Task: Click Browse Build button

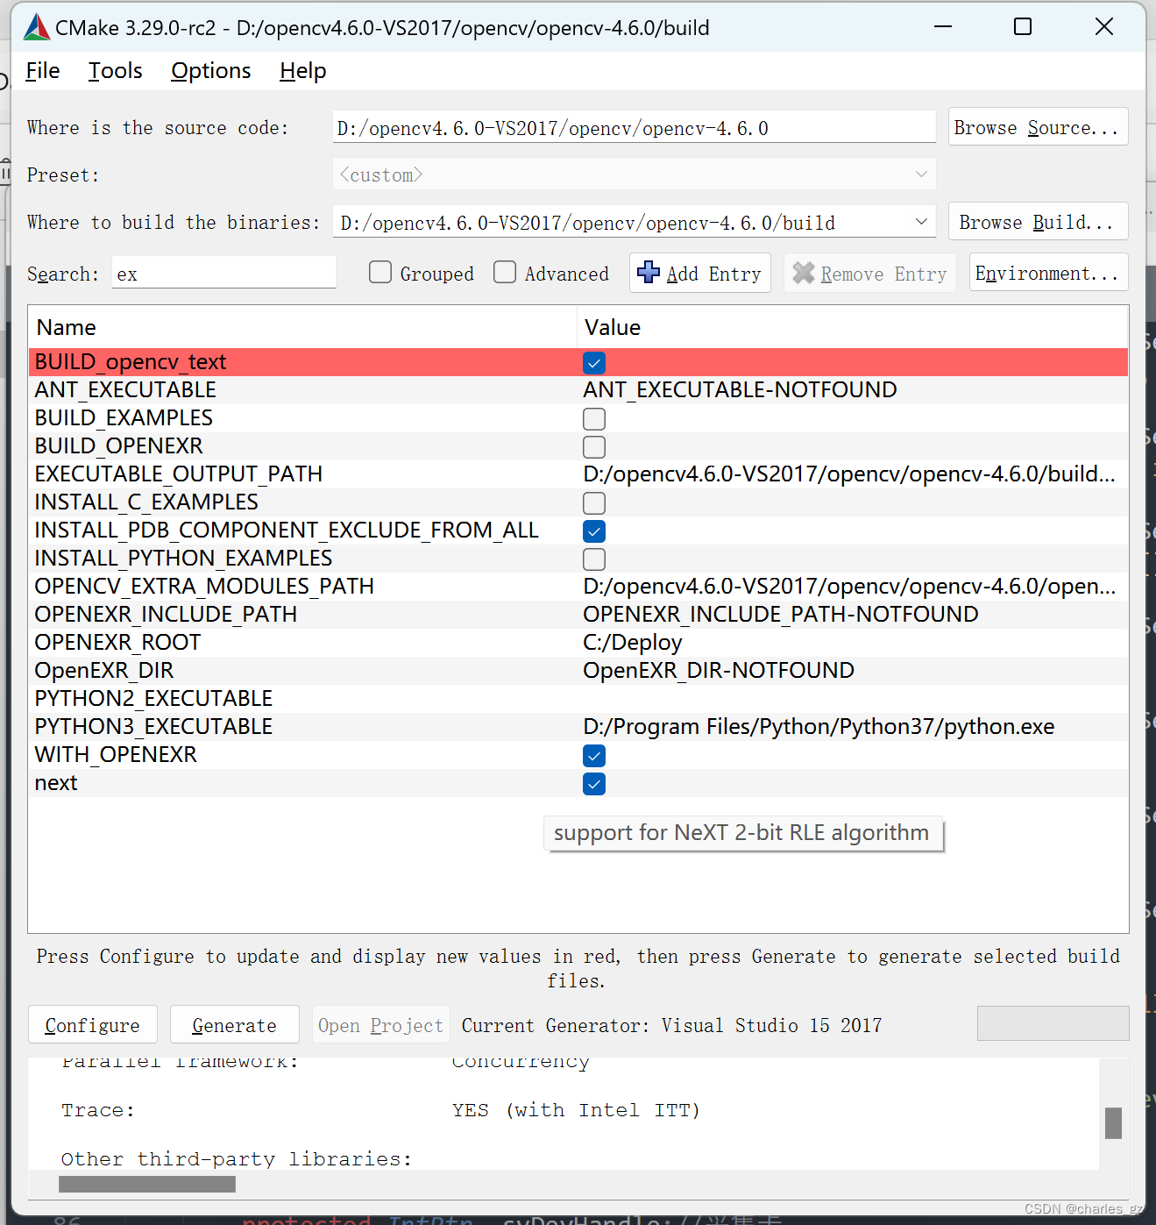Action: pyautogui.click(x=1038, y=222)
